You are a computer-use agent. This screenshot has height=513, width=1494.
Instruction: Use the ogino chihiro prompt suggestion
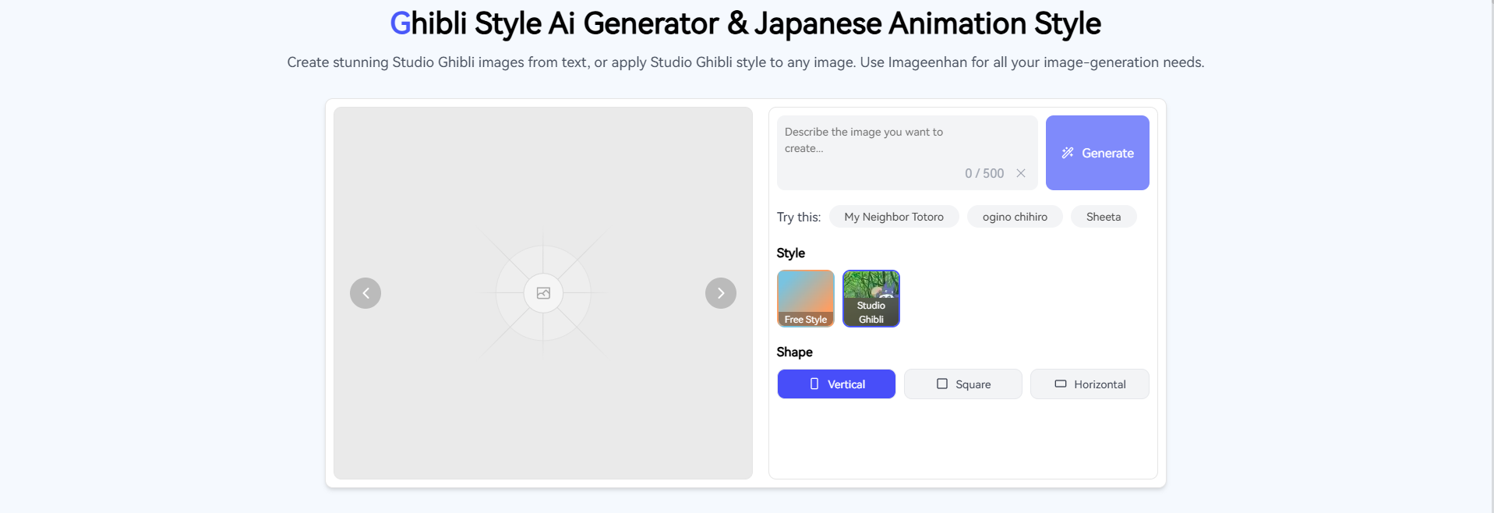(x=1014, y=217)
